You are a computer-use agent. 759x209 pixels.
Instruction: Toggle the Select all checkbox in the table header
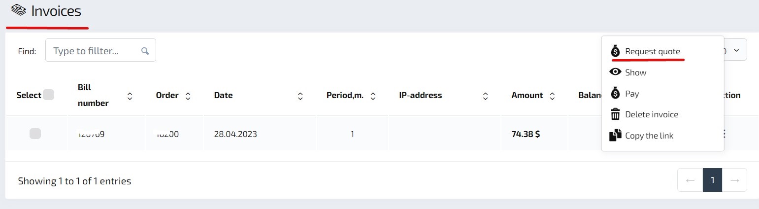tap(48, 95)
